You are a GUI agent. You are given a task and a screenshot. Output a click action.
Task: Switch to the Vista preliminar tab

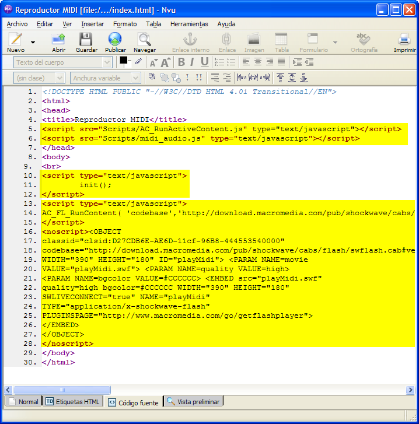[x=194, y=402]
